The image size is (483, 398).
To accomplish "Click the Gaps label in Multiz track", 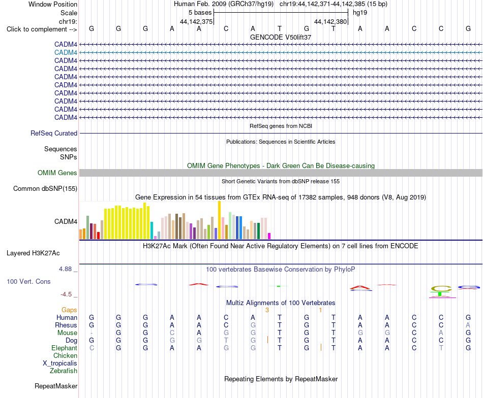I will pos(69,310).
